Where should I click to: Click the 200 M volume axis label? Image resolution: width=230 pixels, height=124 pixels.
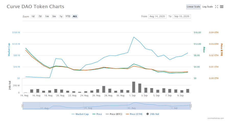pos(16,86)
